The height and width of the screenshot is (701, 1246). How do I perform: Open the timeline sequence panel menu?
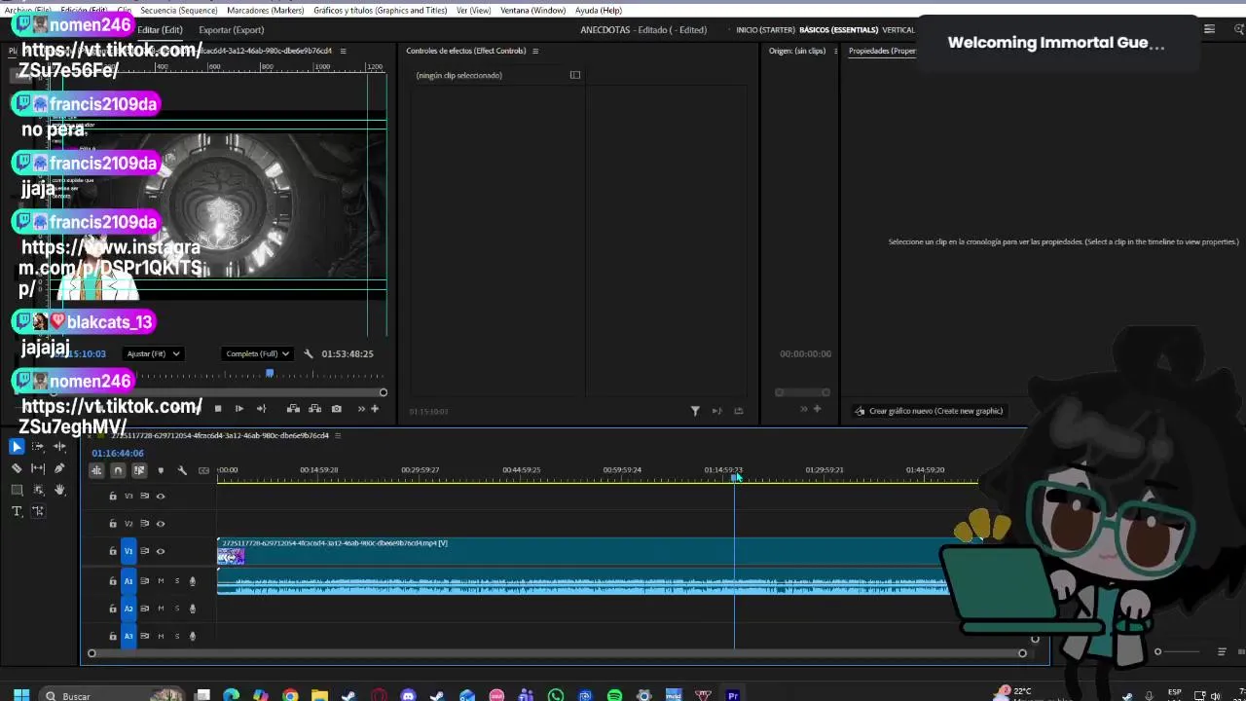338,435
